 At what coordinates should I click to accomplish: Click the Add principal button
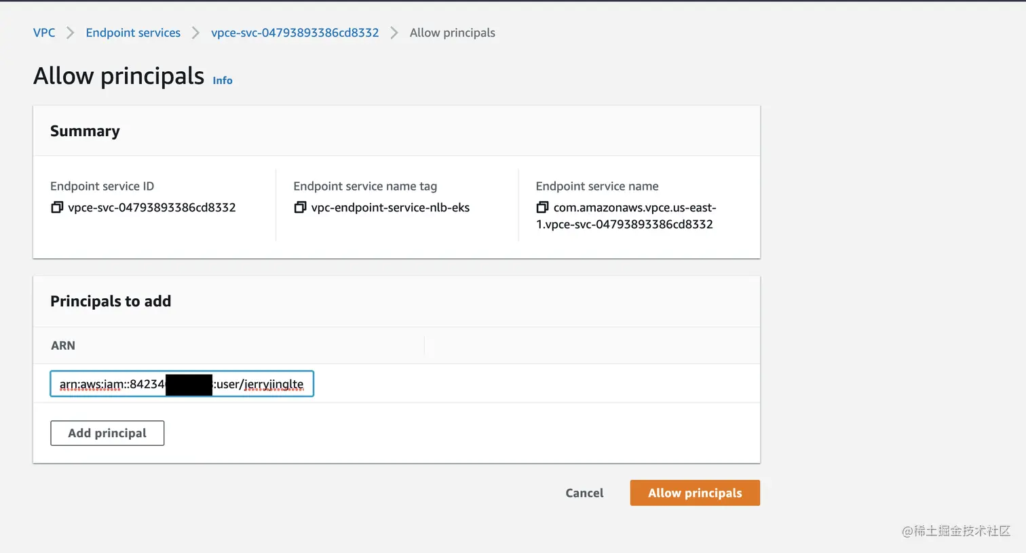[x=107, y=433]
